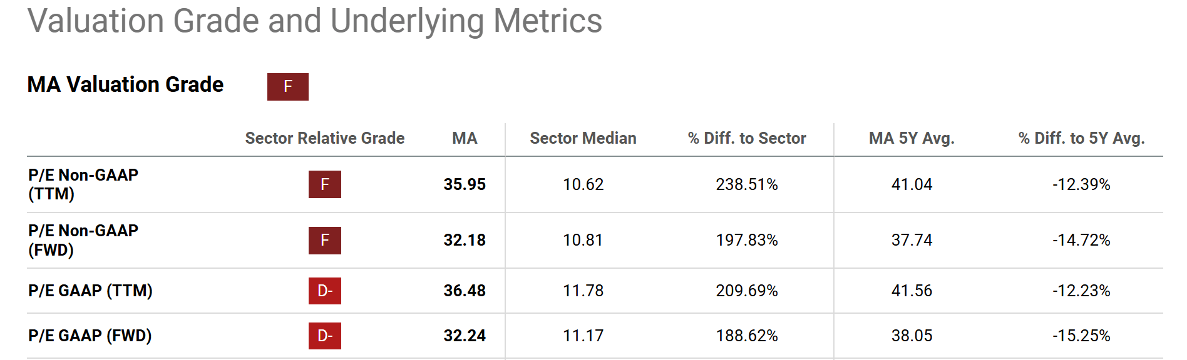Click the % Diff. to 5Y Avg. header
Viewport: 1187px width, 360px height.
tap(1081, 138)
